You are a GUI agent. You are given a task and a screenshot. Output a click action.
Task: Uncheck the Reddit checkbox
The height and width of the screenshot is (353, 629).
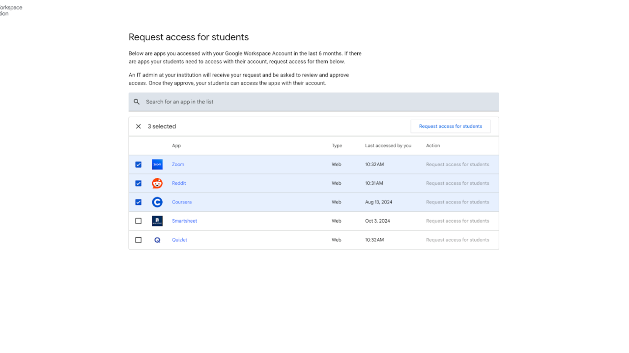pyautogui.click(x=139, y=183)
